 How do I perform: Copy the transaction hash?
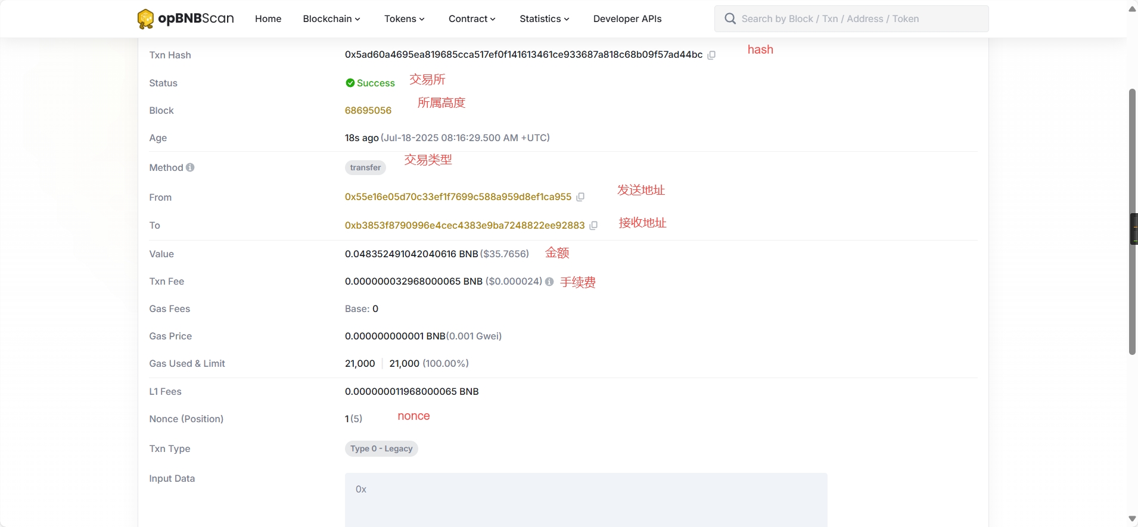(711, 55)
